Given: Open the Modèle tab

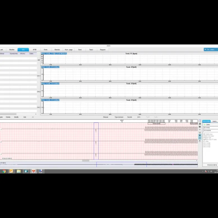Looking at the screenshot, I should [x=12, y=50].
